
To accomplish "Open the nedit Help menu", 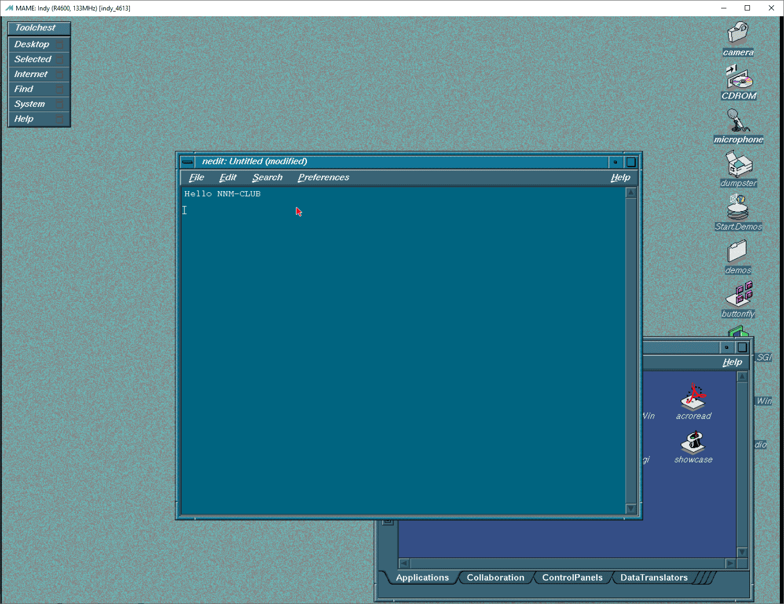I will coord(620,178).
